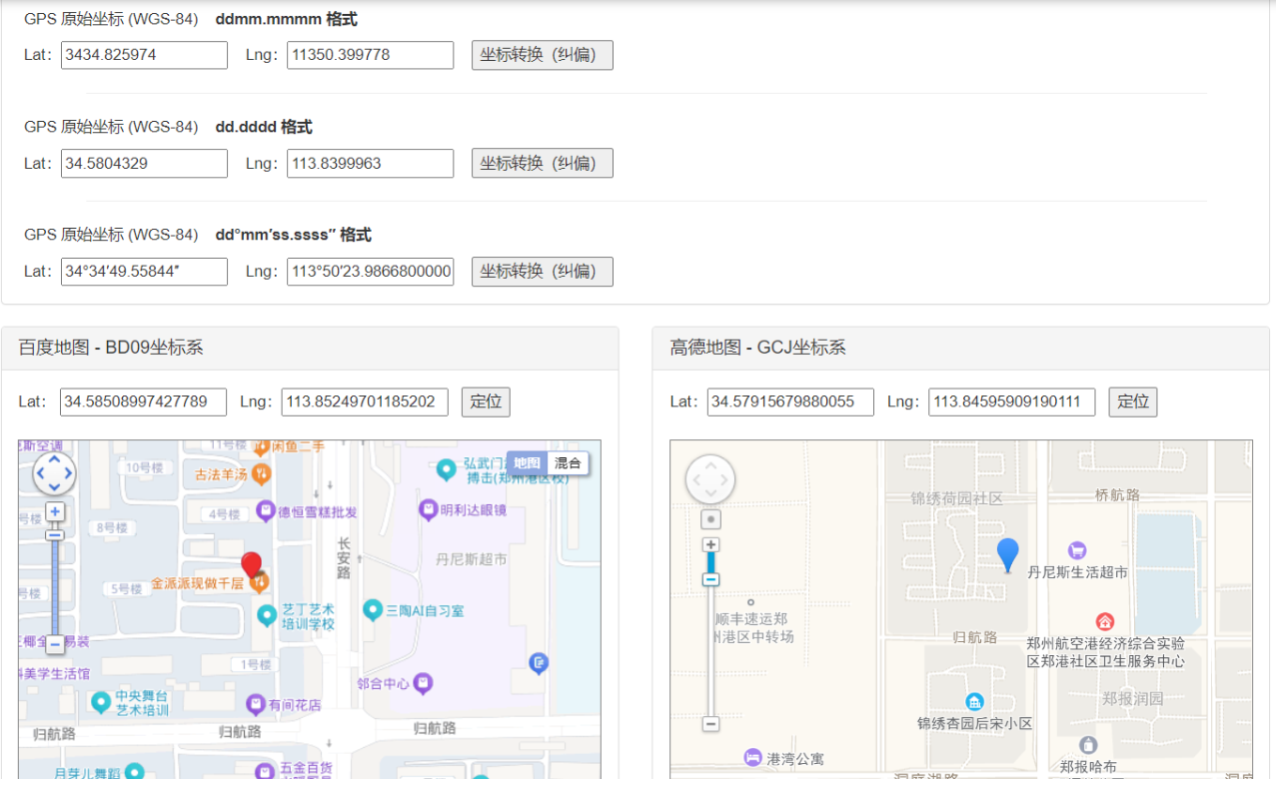Image resolution: width=1276 pixels, height=787 pixels.
Task: Click the locate dot button on Gaode map
Action: coord(710,519)
